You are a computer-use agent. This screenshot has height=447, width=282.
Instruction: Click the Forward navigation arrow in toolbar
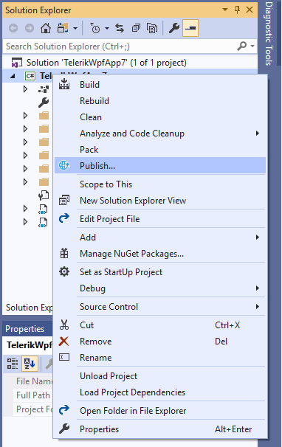30,28
